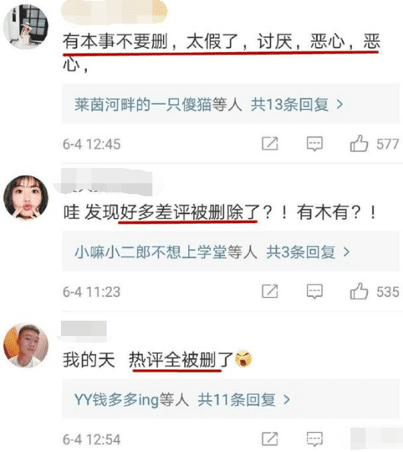Tap the reply icon on 12:45 comment
The image size is (403, 452).
[x=315, y=144]
